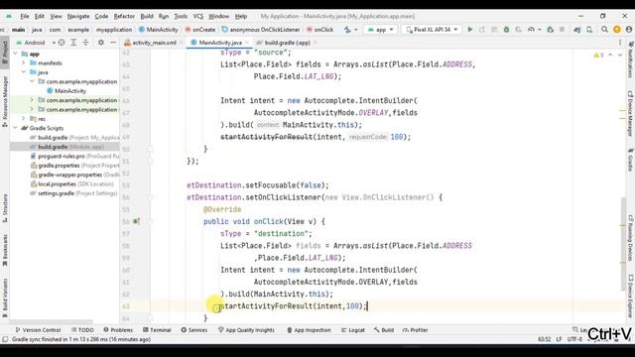Click the Stop button in toolbar
Viewport: 635px width, 357px height.
tap(562, 30)
